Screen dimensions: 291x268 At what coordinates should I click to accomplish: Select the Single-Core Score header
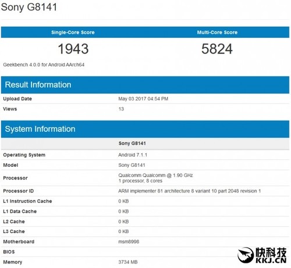(73, 33)
